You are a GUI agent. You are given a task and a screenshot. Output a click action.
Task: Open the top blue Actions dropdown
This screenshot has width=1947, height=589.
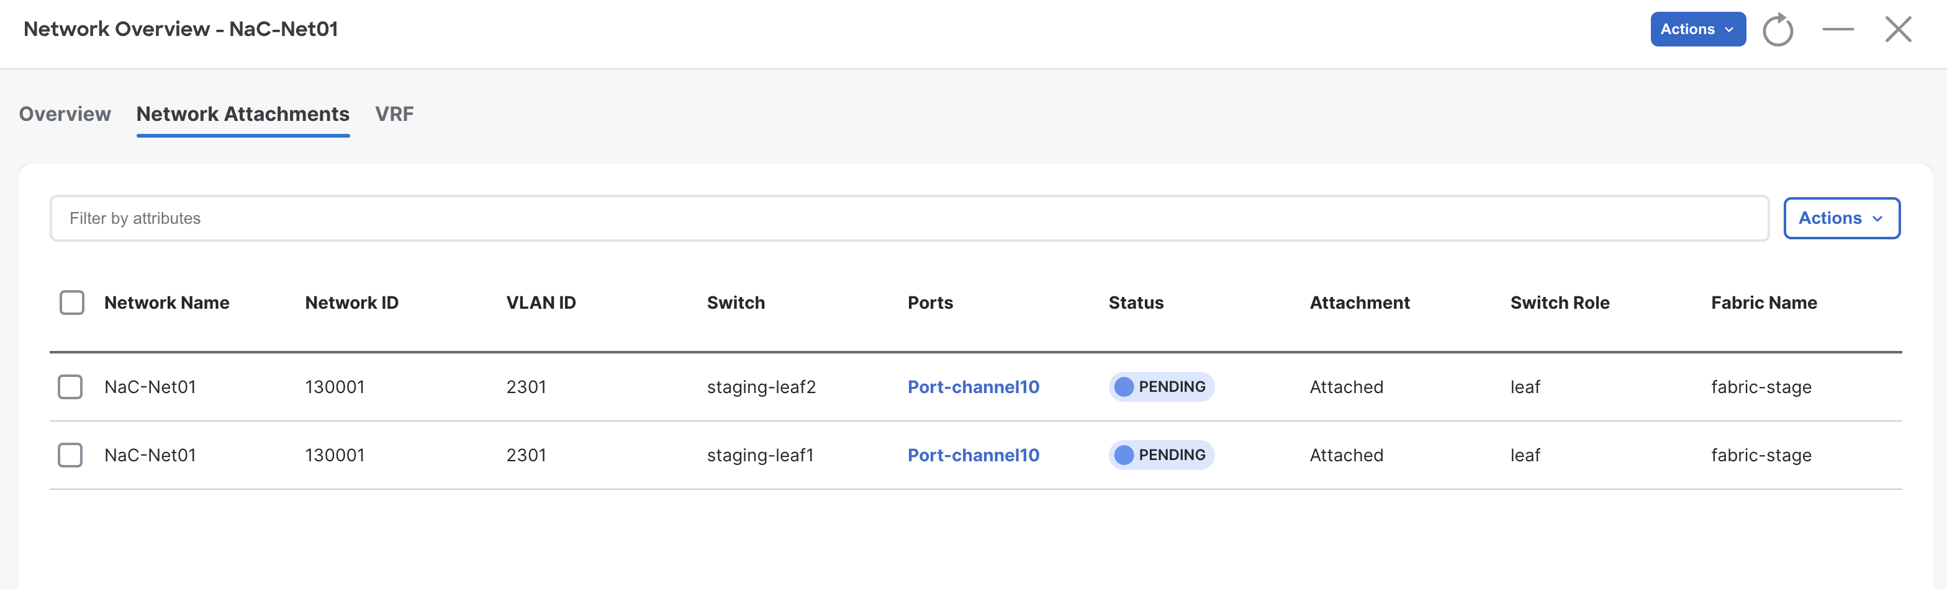pyautogui.click(x=1697, y=30)
